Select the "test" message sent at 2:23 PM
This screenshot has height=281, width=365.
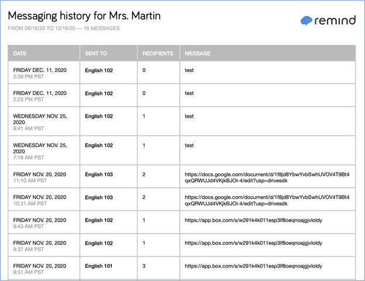point(190,93)
